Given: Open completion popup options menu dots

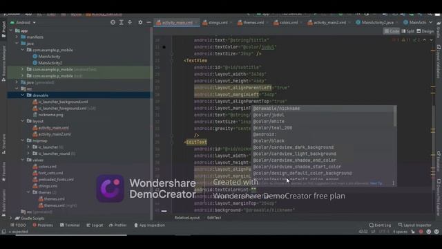Looking at the screenshot, I should click(393, 183).
